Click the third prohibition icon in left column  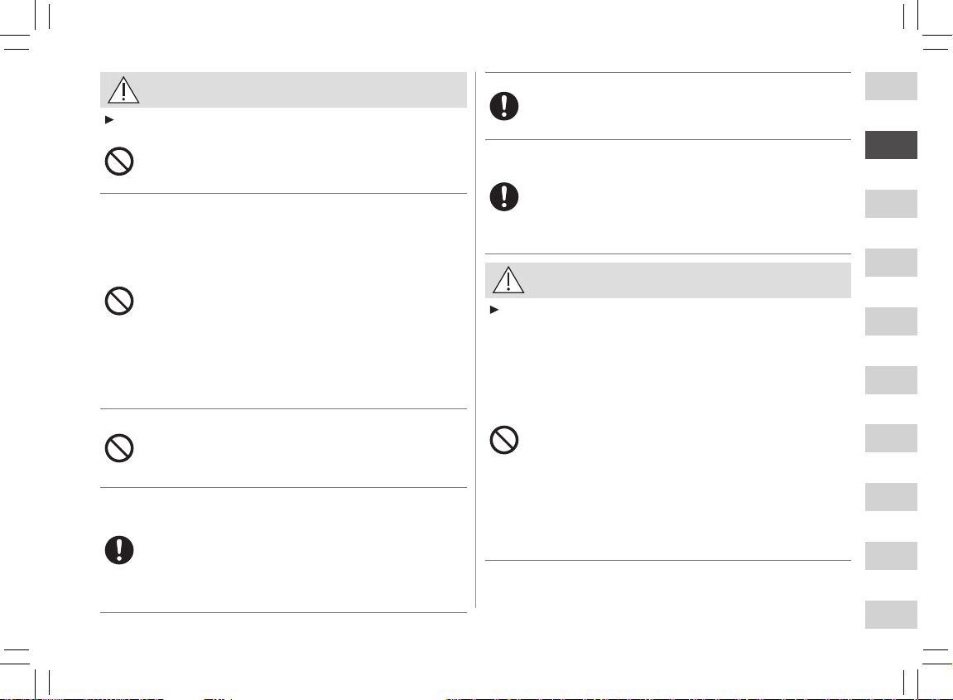(x=119, y=448)
